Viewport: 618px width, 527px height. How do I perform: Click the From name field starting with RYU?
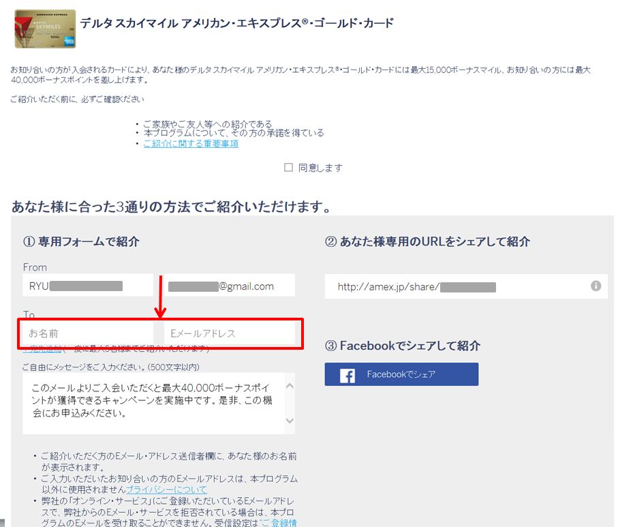pyautogui.click(x=88, y=286)
